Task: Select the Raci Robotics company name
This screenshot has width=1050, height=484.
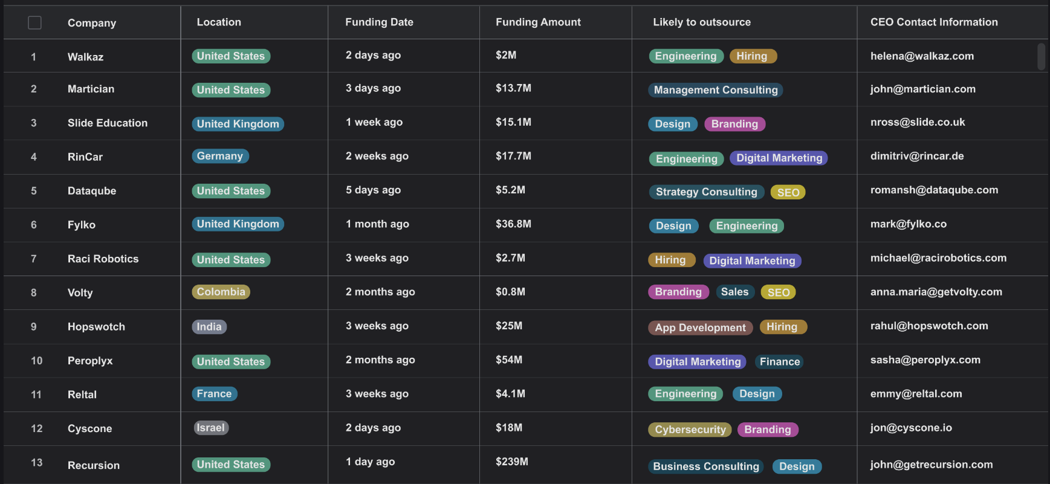Action: (103, 259)
